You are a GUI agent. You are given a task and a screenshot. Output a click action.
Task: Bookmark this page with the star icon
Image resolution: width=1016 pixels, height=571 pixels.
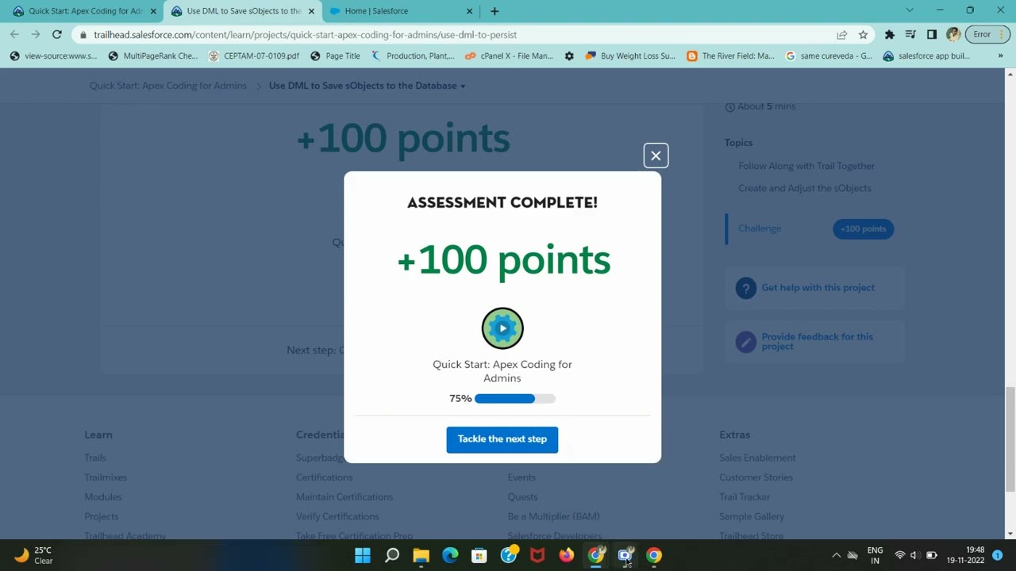863,34
